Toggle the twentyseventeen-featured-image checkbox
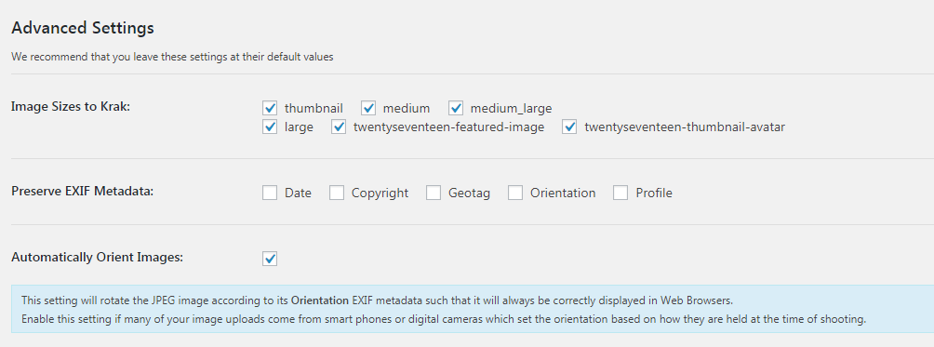934x347 pixels. tap(339, 127)
